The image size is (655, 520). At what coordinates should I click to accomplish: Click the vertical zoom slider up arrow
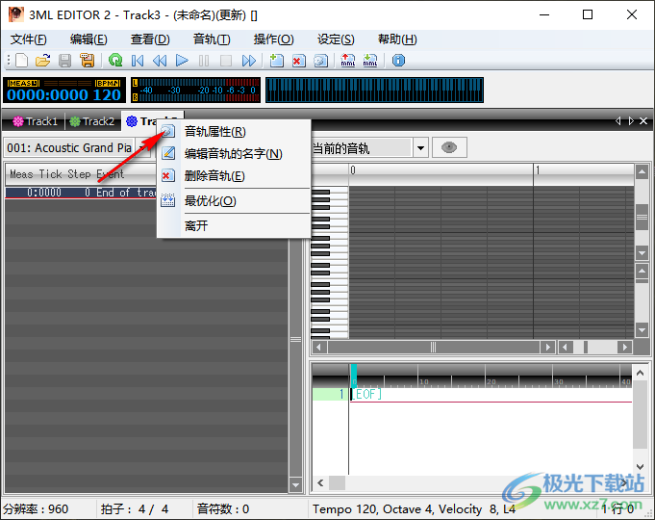(642, 271)
